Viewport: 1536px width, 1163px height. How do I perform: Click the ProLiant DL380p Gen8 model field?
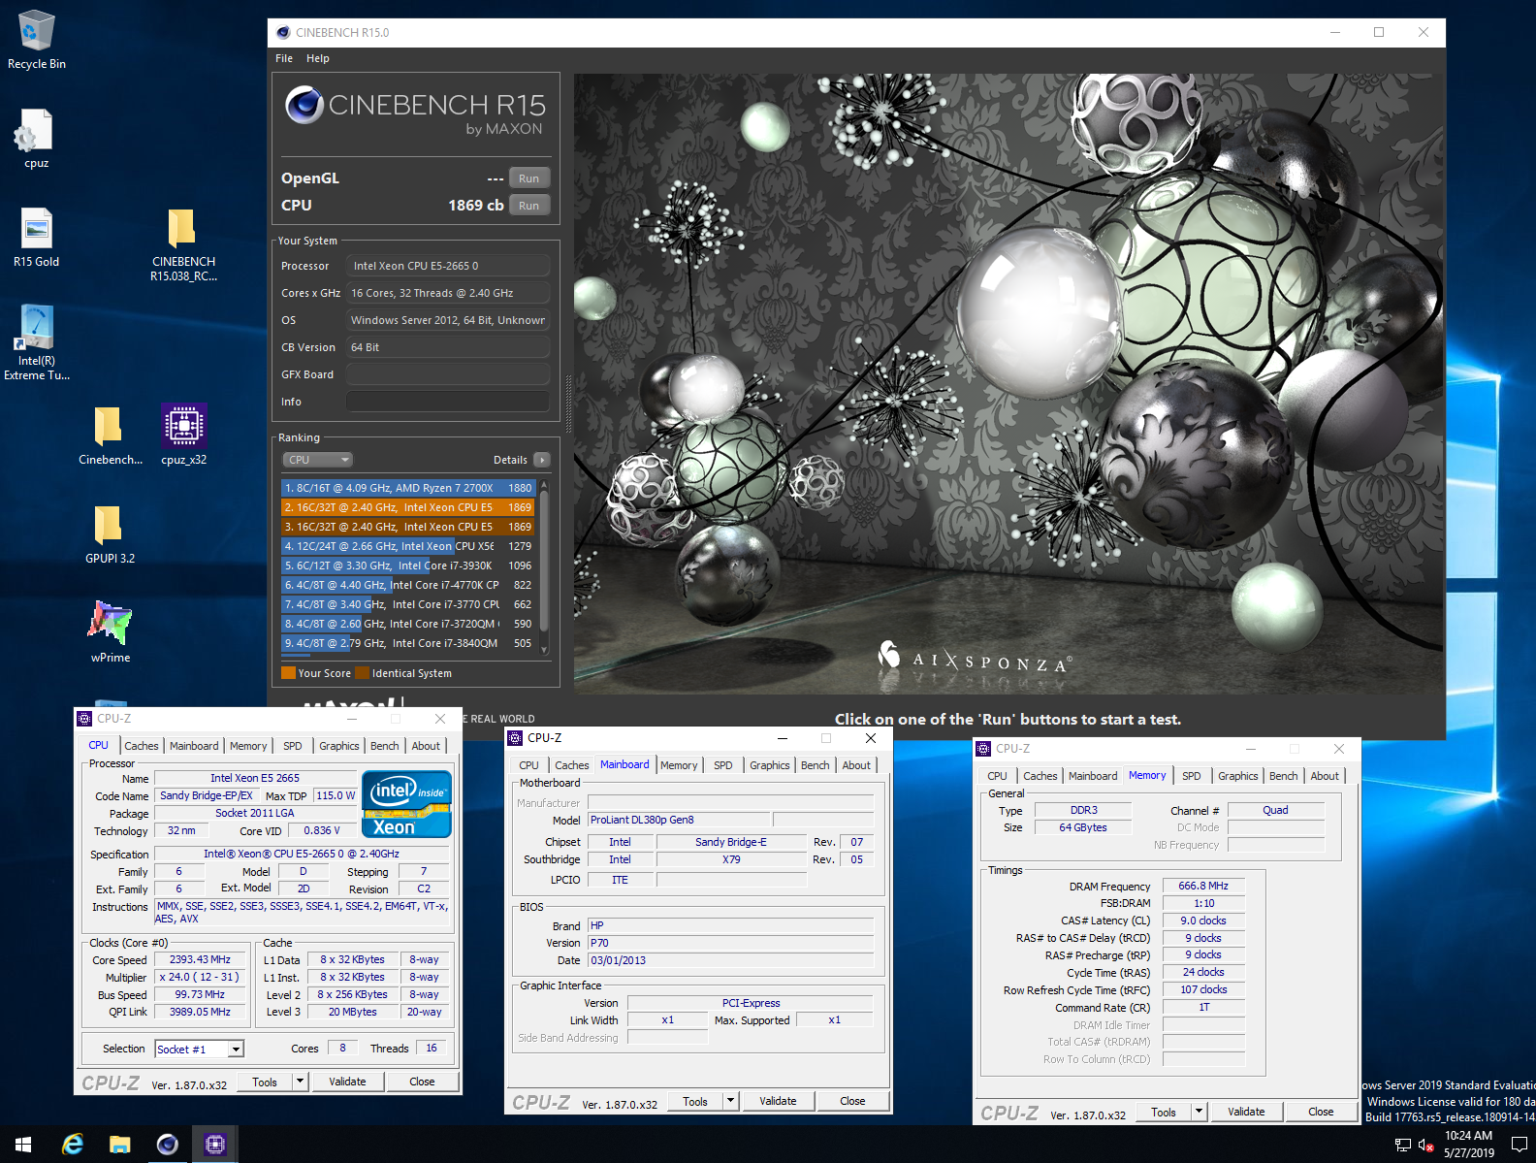679,820
